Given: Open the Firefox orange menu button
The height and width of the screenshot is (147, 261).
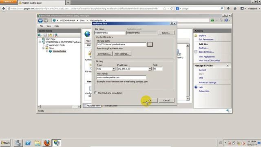Looking at the screenshot, I should pyautogui.click(x=8, y=2).
